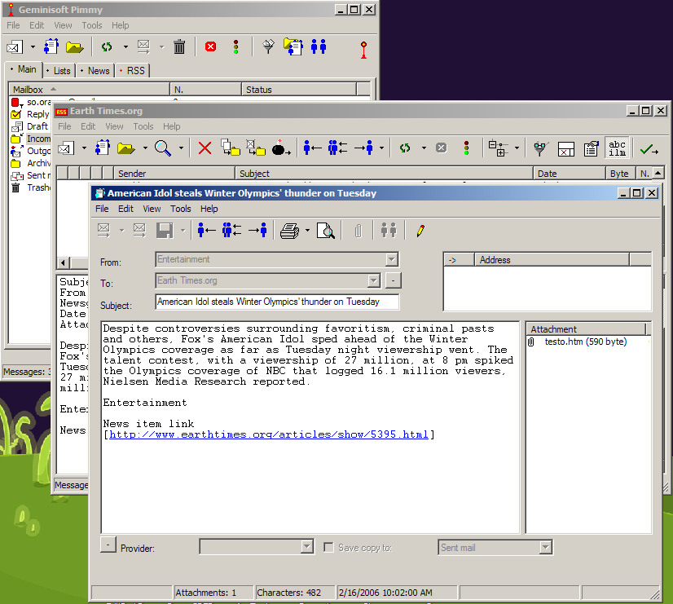Click the red pin icon in Pimmy main toolbar
The image size is (673, 604).
point(363,50)
